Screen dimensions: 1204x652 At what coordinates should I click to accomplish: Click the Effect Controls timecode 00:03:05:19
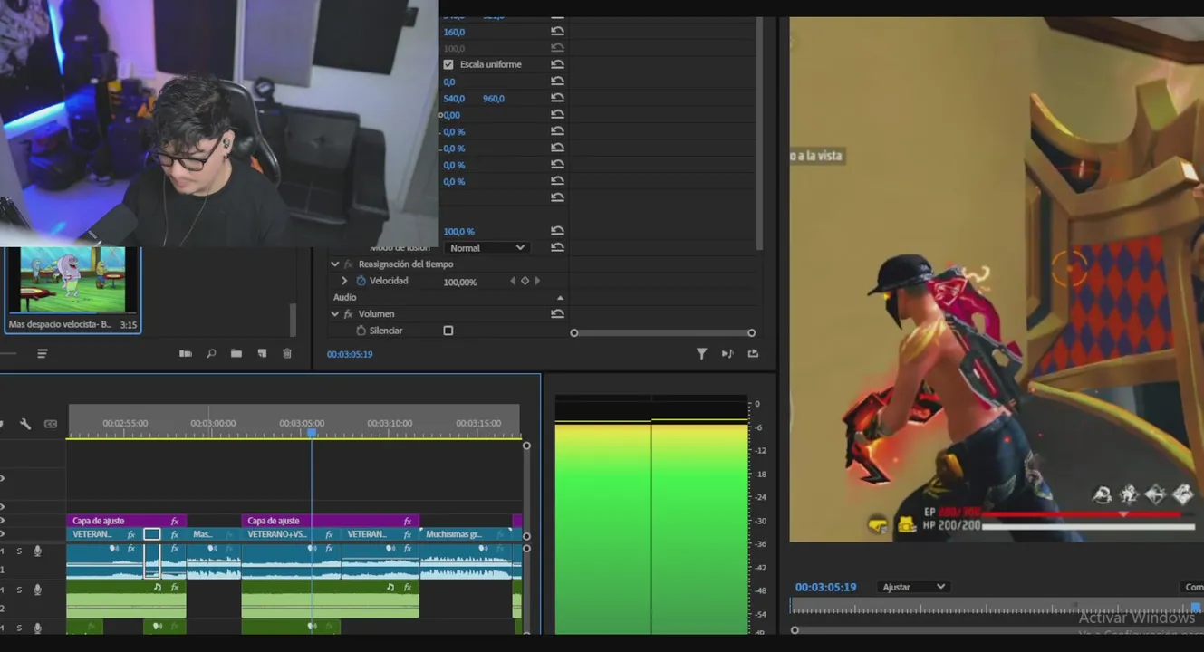(350, 354)
